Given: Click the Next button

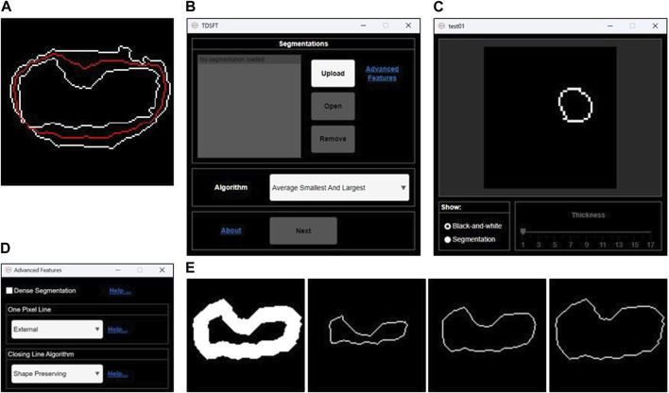Looking at the screenshot, I should coord(303,231).
